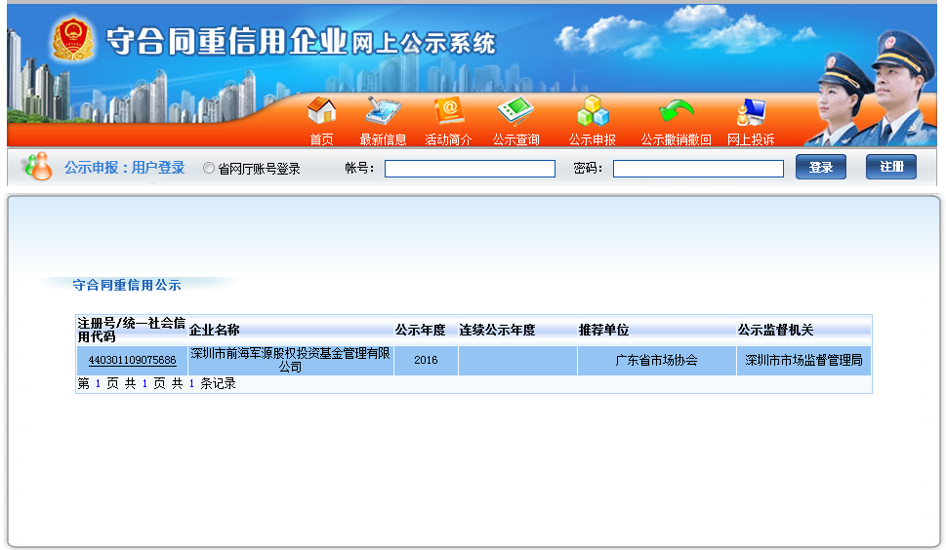
Task: Go to 最新信息 menu label
Action: pos(383,139)
